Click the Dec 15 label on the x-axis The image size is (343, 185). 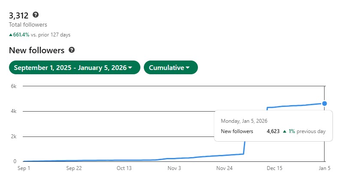tap(274, 168)
